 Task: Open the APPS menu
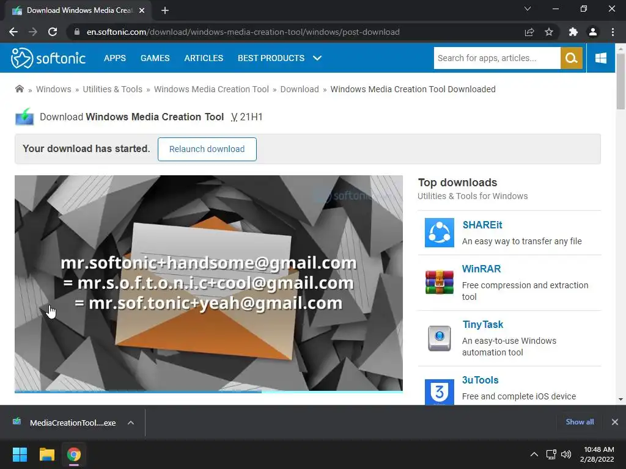click(x=115, y=58)
